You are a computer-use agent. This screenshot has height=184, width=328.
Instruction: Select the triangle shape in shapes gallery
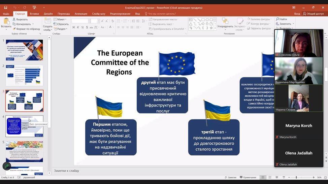pyautogui.click(x=191, y=24)
